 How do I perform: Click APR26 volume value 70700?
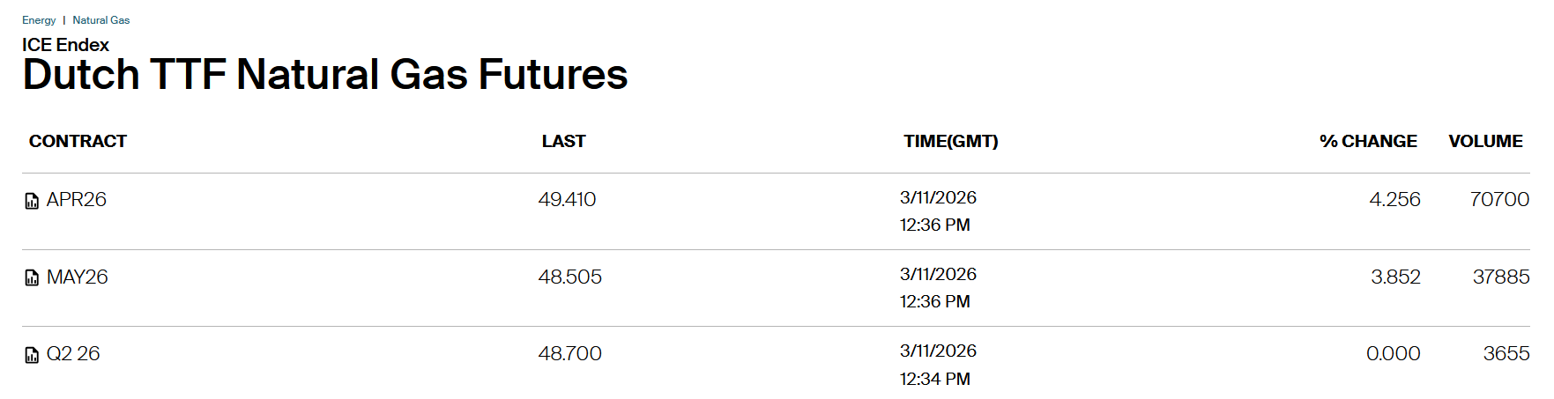coord(1498,200)
